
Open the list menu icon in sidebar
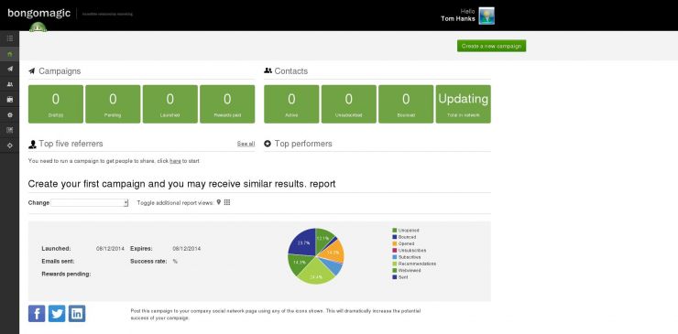coord(9,38)
